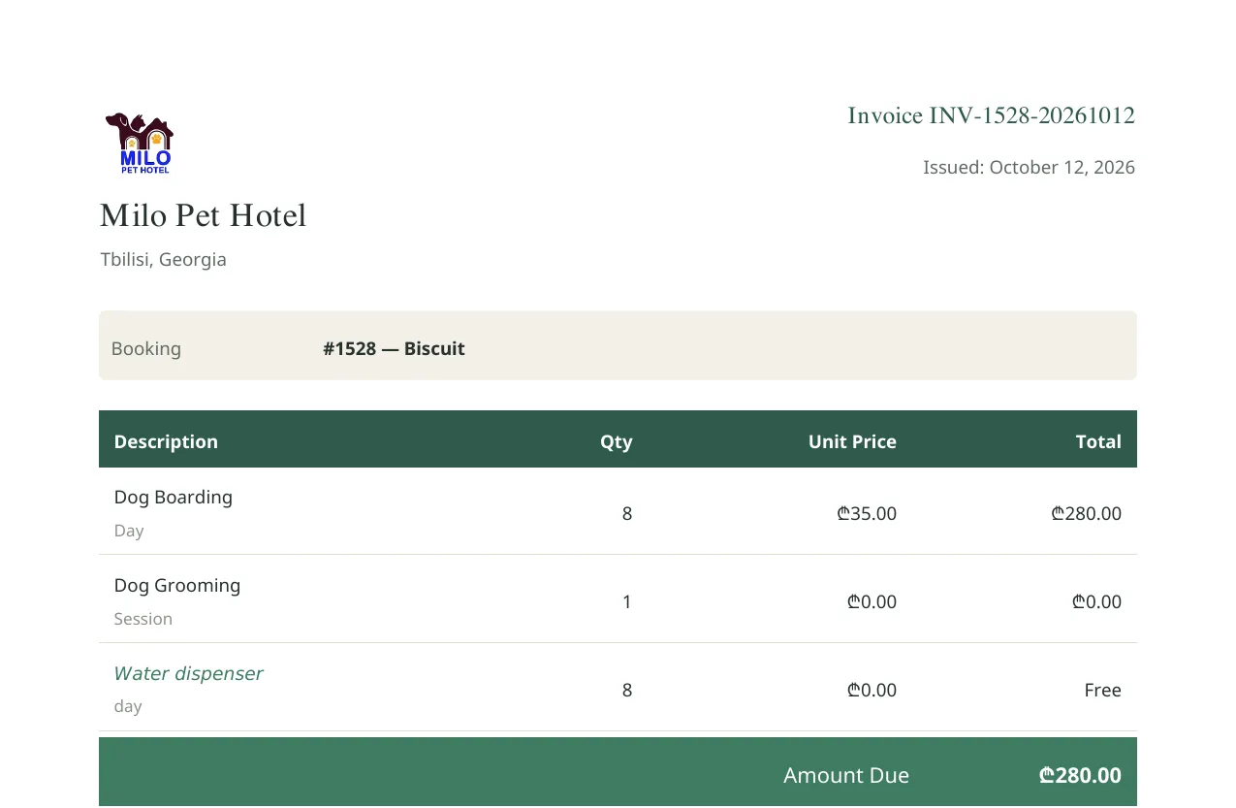Viewport: 1236px width, 808px height.
Task: Click the quantity 1 in Dog Grooming row
Action: pyautogui.click(x=627, y=601)
